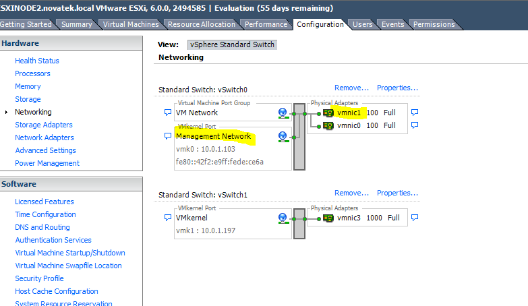Screen dimensions: 528x306
Task: Click vmnic1 network adapter card icon
Action: coord(328,113)
